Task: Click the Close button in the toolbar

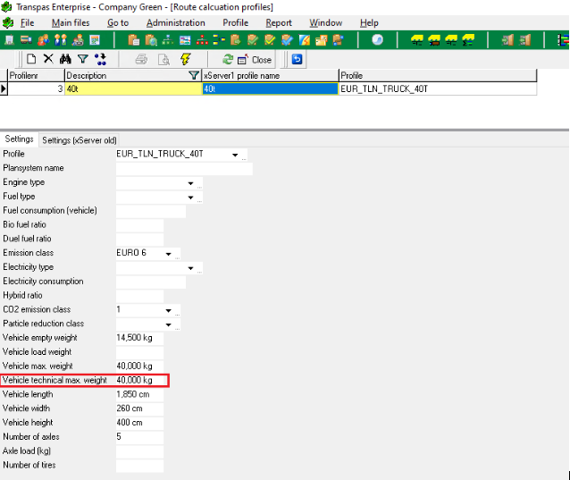Action: (x=255, y=60)
